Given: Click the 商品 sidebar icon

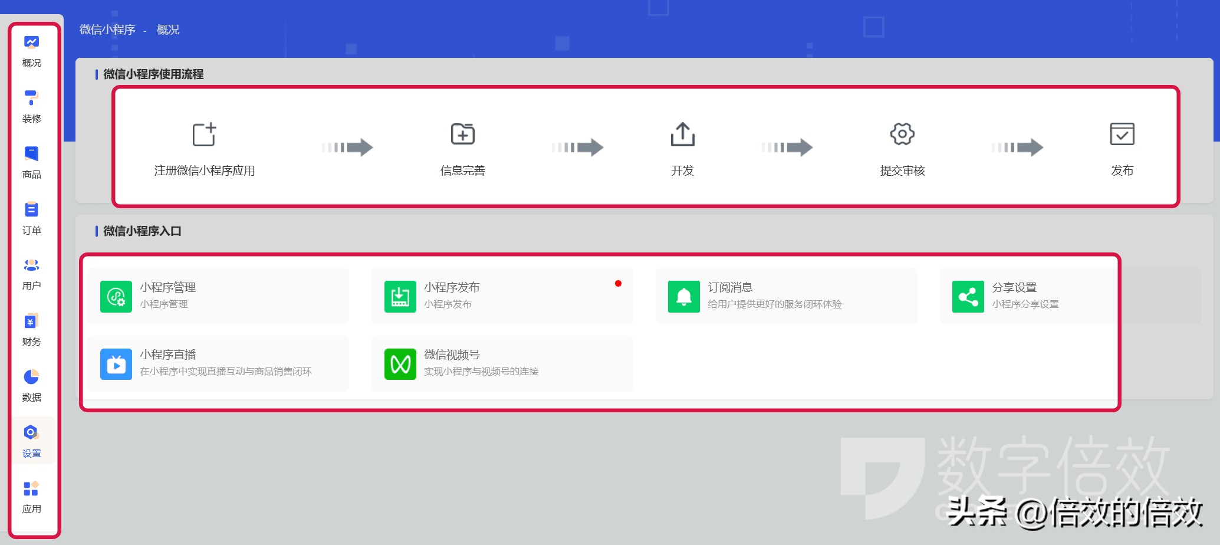Looking at the screenshot, I should [x=31, y=153].
